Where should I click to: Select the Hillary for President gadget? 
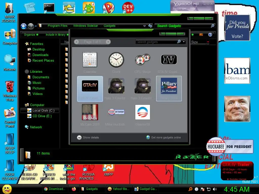(169, 89)
